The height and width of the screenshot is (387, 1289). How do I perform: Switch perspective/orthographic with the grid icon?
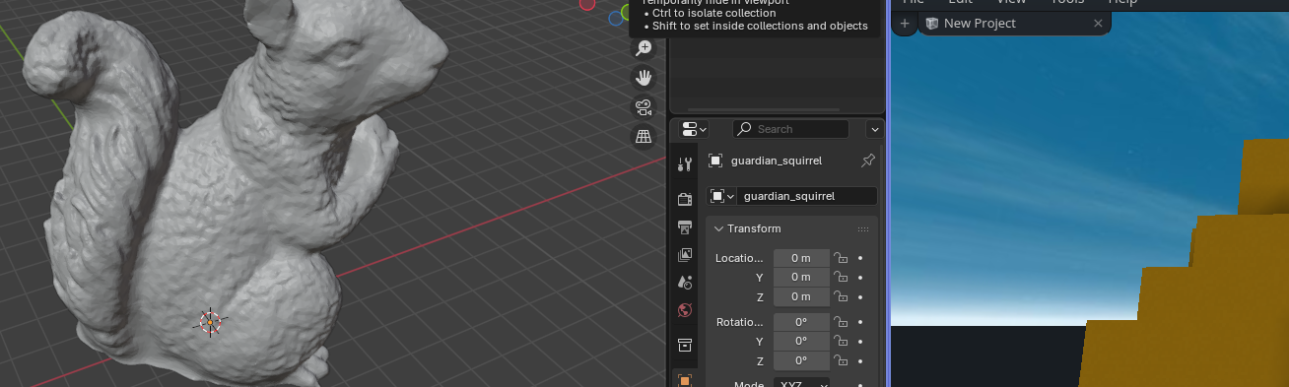tap(644, 137)
